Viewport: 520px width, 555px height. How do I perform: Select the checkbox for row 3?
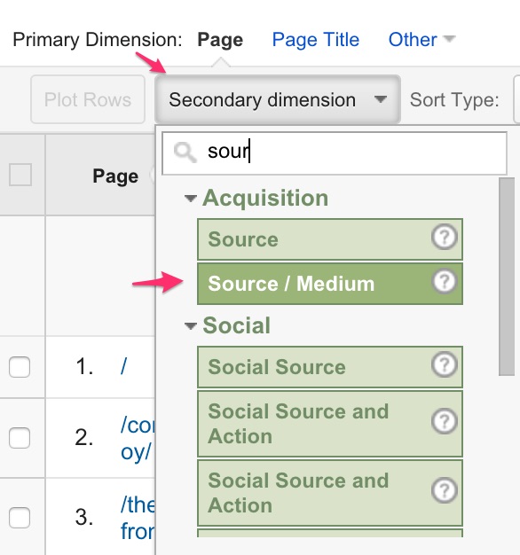click(x=20, y=518)
